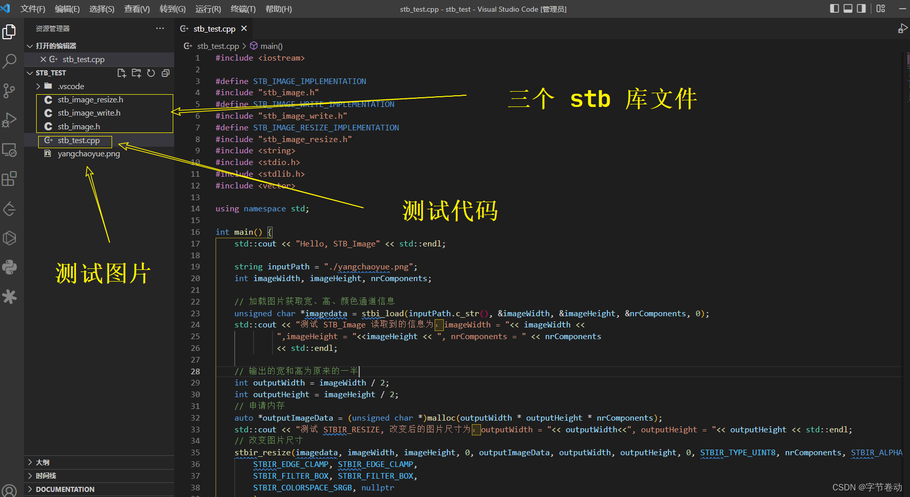This screenshot has width=910, height=497.
Task: Open the Extensions view
Action: (9, 179)
